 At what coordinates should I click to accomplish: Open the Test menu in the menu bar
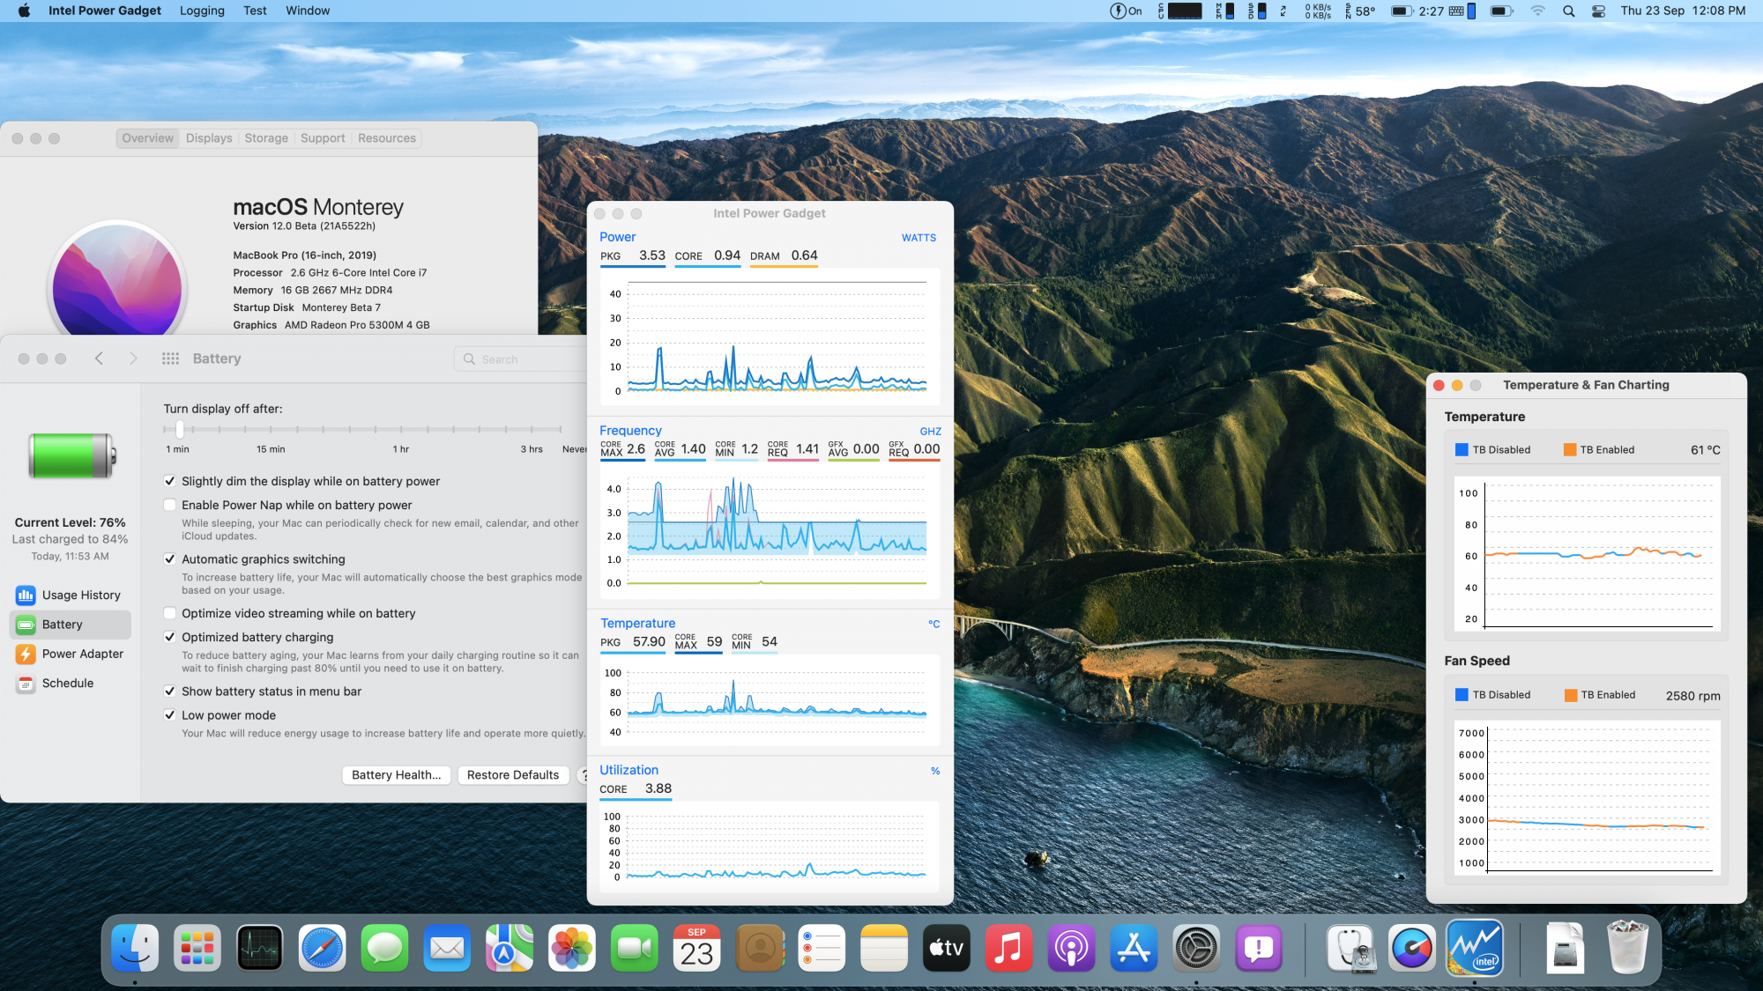click(255, 11)
